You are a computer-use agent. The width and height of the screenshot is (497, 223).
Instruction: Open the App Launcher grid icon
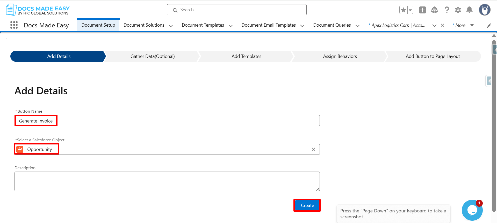[x=14, y=25]
